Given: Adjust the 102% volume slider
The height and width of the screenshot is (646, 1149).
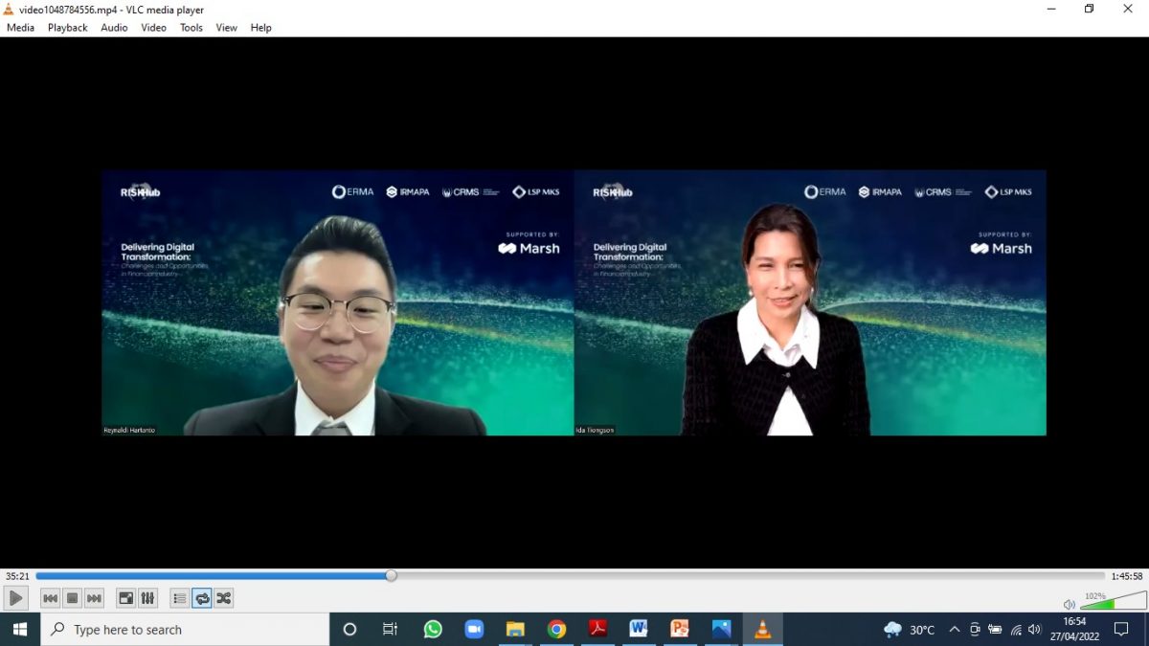Looking at the screenshot, I should click(1113, 602).
